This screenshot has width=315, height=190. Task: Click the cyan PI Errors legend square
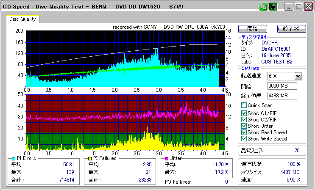tap(14, 158)
